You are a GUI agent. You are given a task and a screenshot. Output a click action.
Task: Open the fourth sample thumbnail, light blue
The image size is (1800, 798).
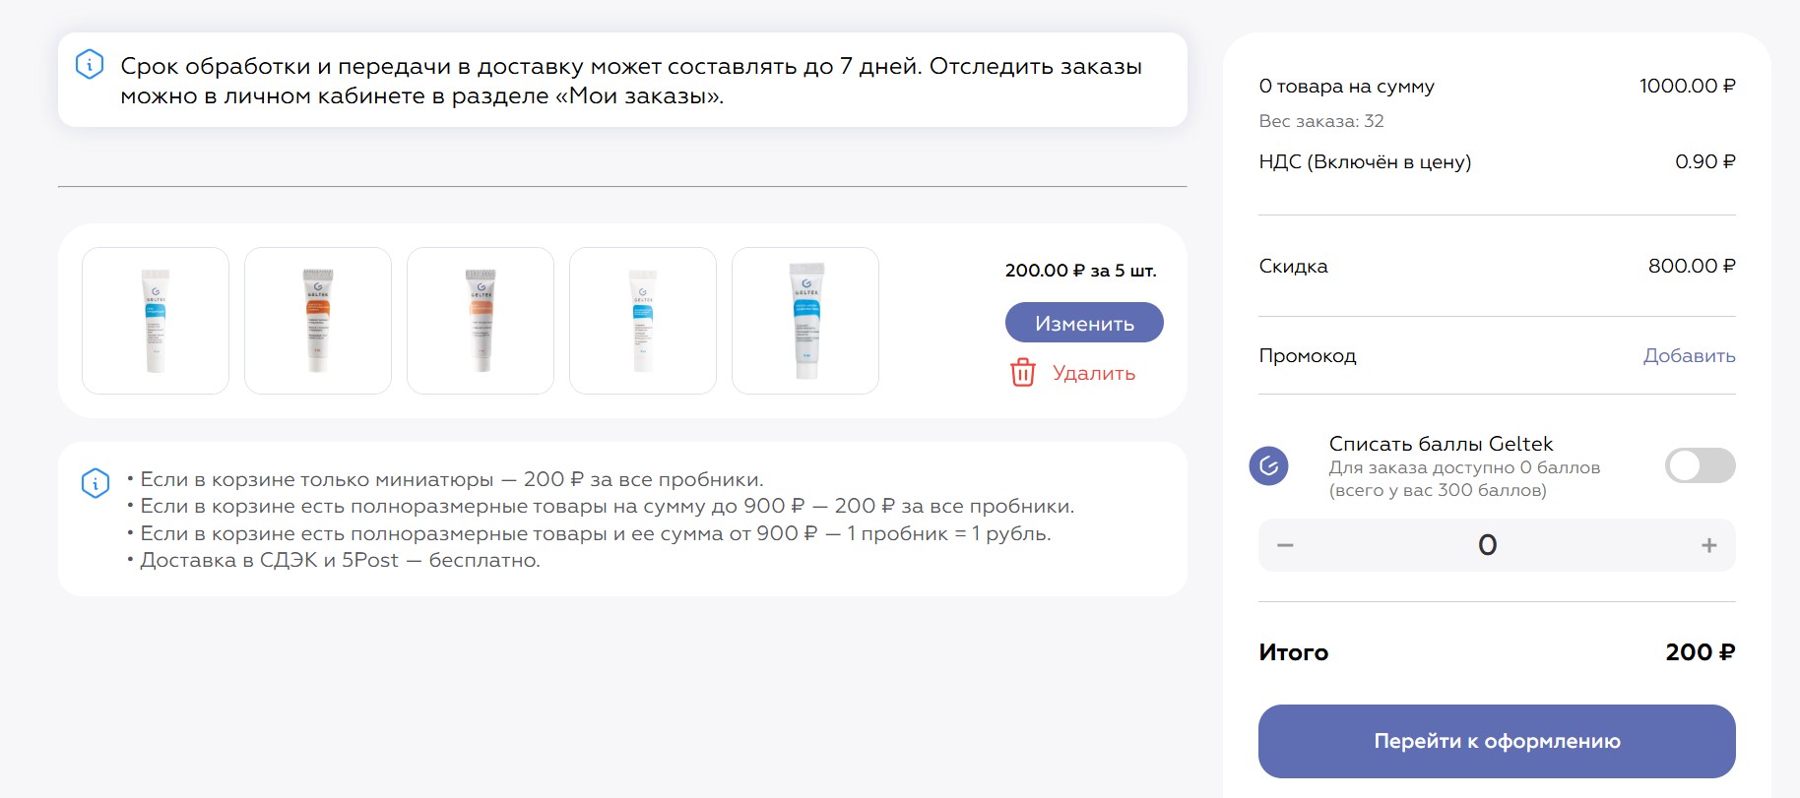pyautogui.click(x=643, y=321)
